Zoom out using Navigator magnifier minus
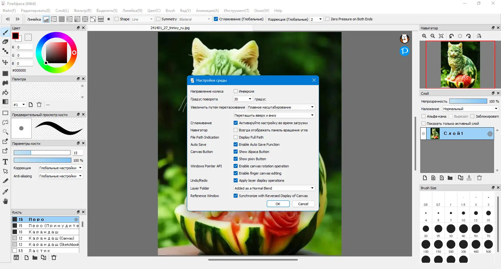 pos(433,36)
